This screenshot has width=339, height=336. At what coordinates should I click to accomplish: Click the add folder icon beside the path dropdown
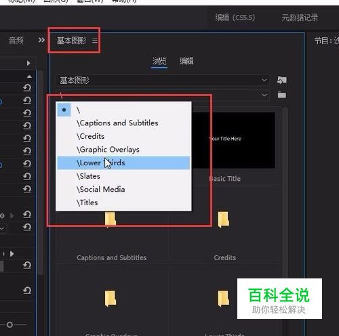point(282,95)
